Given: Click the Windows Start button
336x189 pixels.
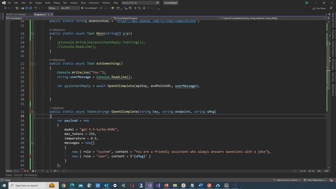Looking at the screenshot, I should pos(4,185).
